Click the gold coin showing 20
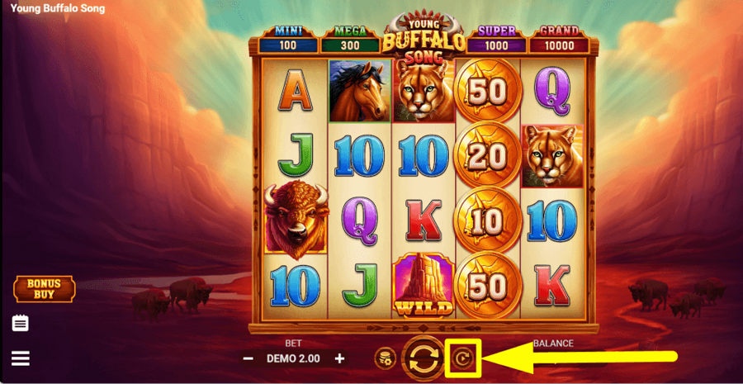Viewport: 743px width, 384px height. [x=487, y=154]
